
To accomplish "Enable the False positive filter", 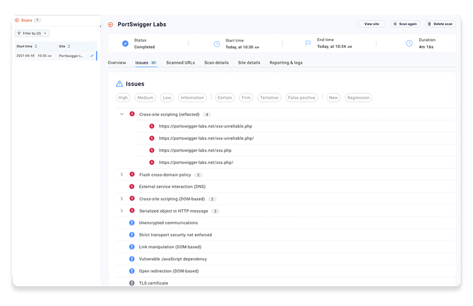I will pyautogui.click(x=301, y=98).
